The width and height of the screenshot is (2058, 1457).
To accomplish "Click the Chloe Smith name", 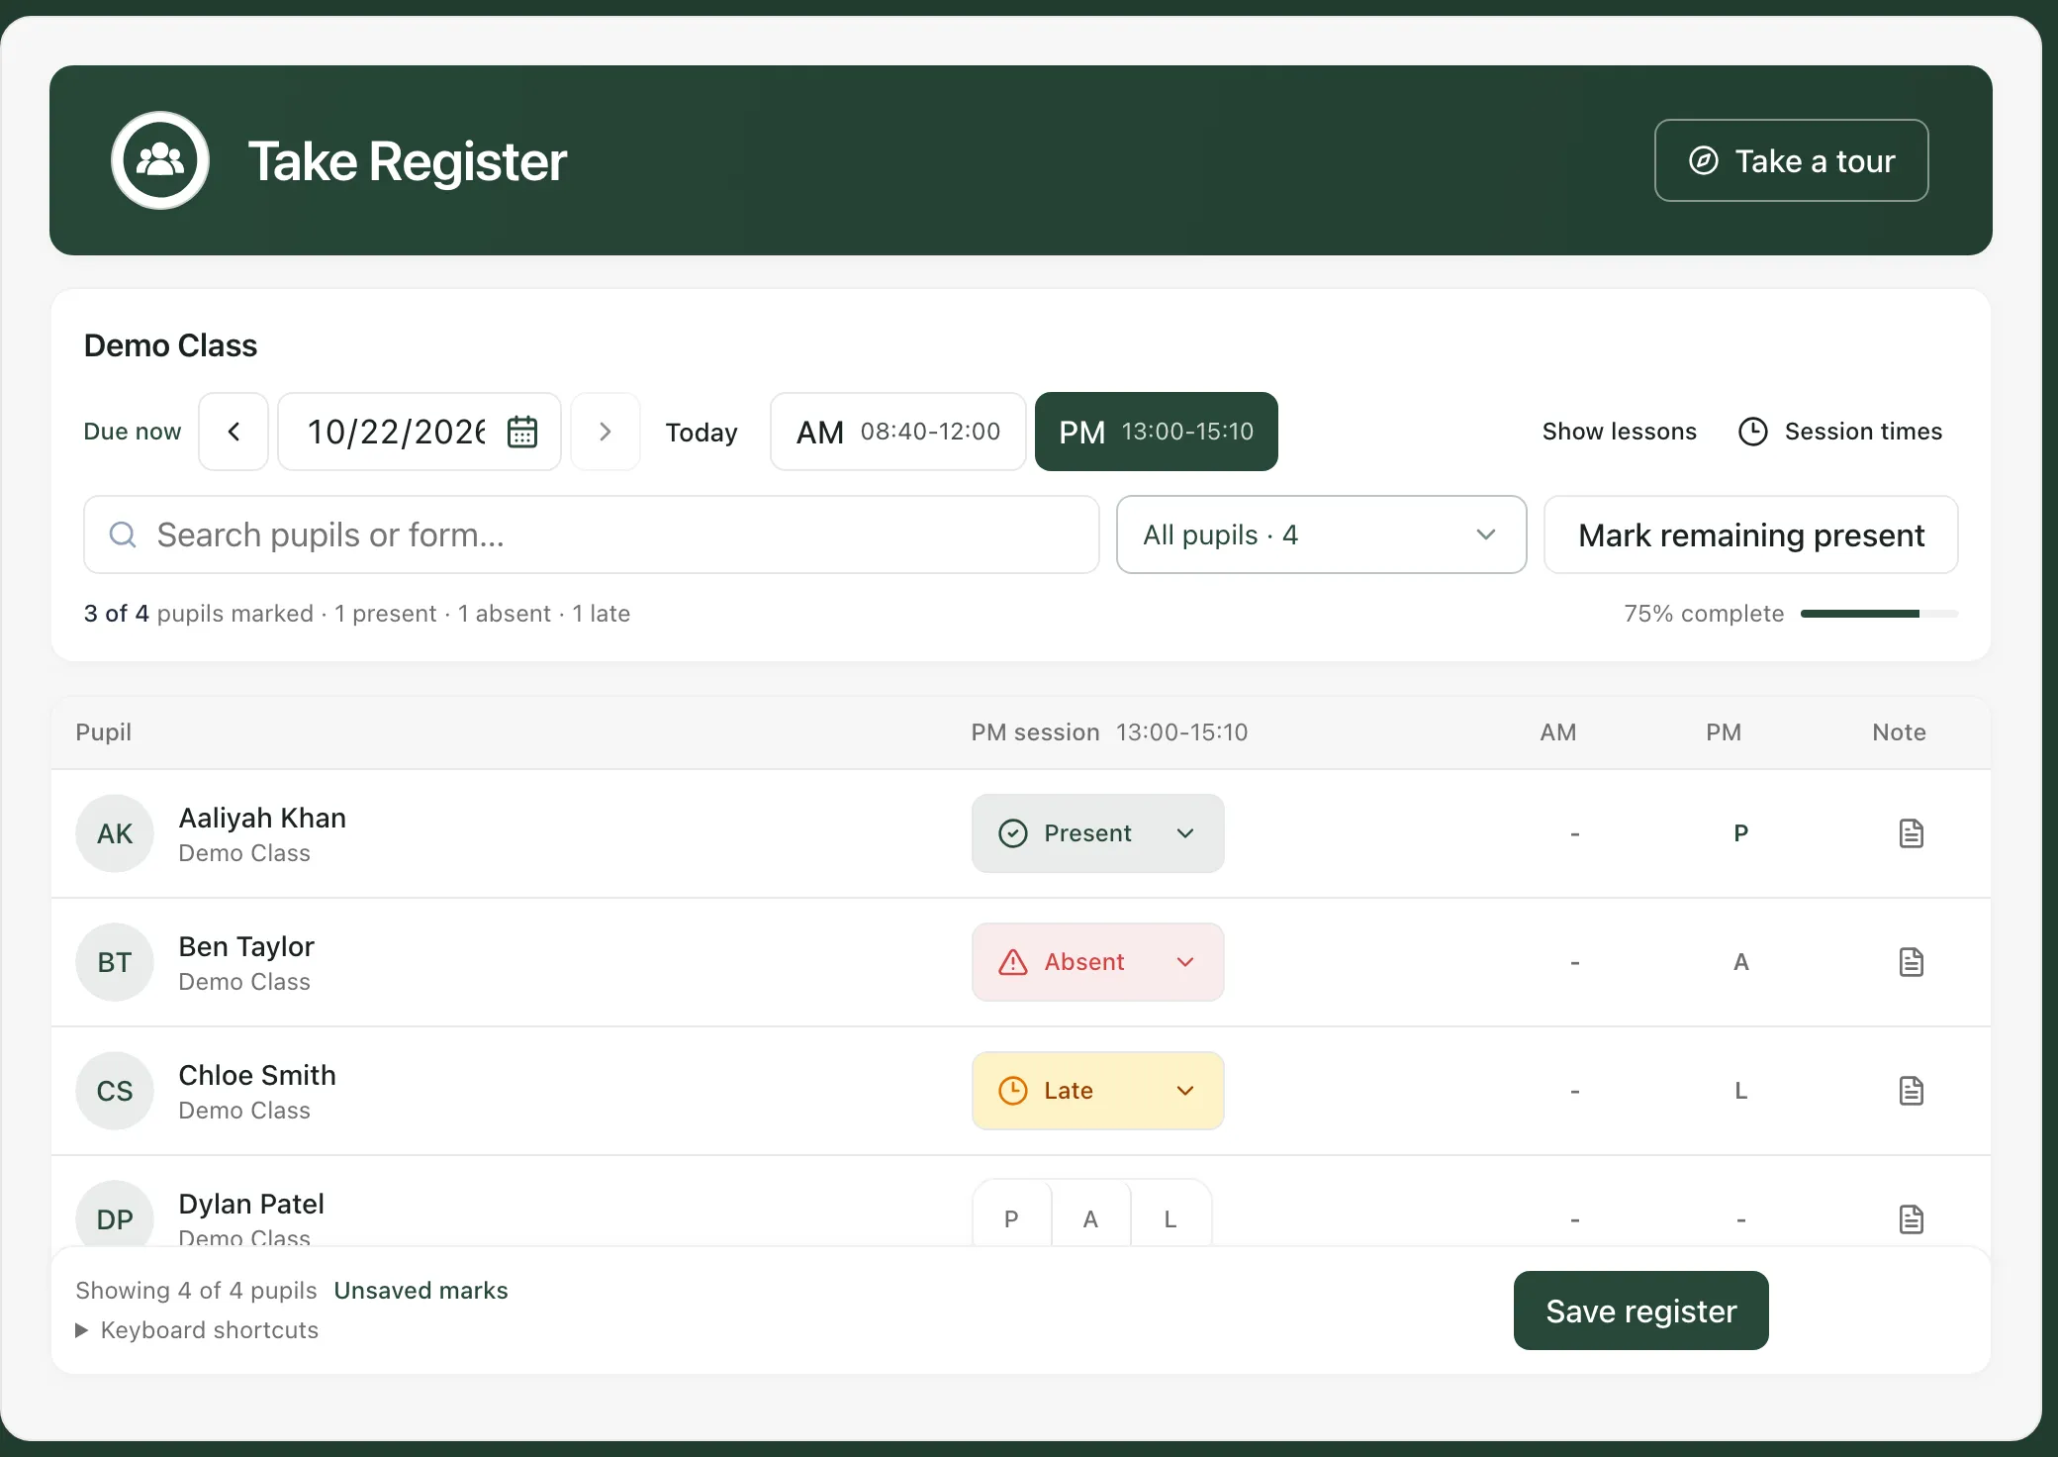I will (x=257, y=1075).
